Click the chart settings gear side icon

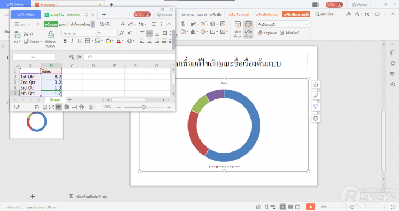(x=316, y=118)
